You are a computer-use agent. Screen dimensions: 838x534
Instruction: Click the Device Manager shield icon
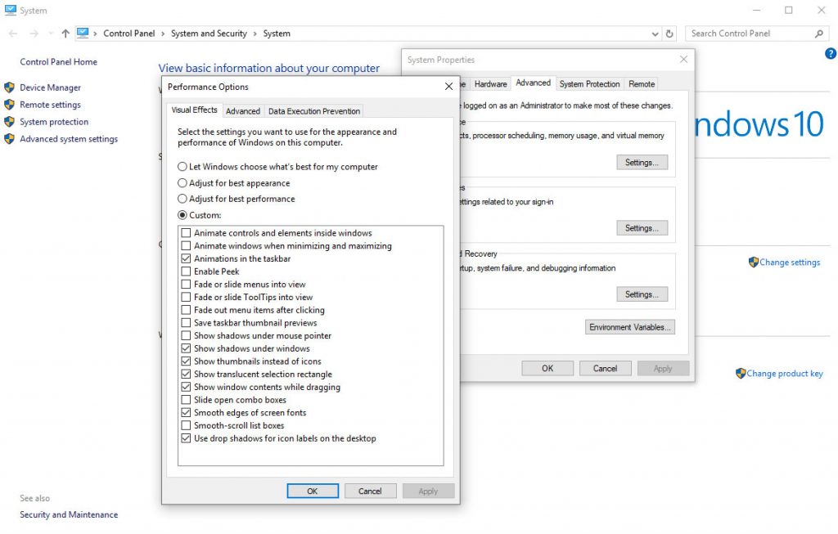pos(10,88)
